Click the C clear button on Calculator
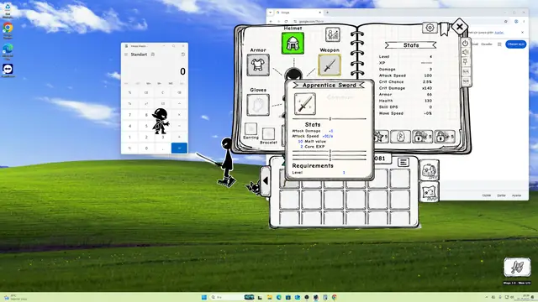 (162, 92)
